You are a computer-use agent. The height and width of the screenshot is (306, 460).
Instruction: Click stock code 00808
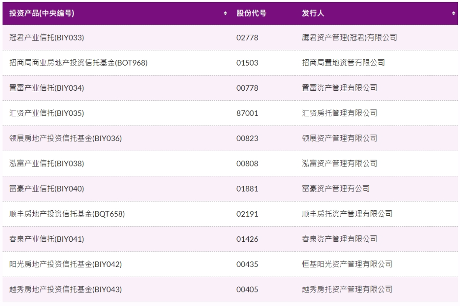pyautogui.click(x=247, y=164)
